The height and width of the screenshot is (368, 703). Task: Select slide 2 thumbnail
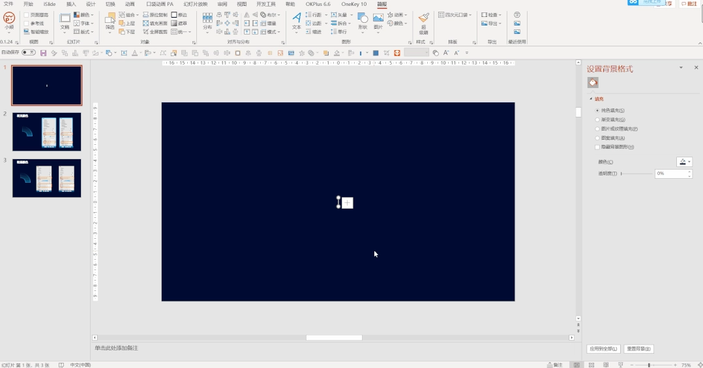pos(47,132)
